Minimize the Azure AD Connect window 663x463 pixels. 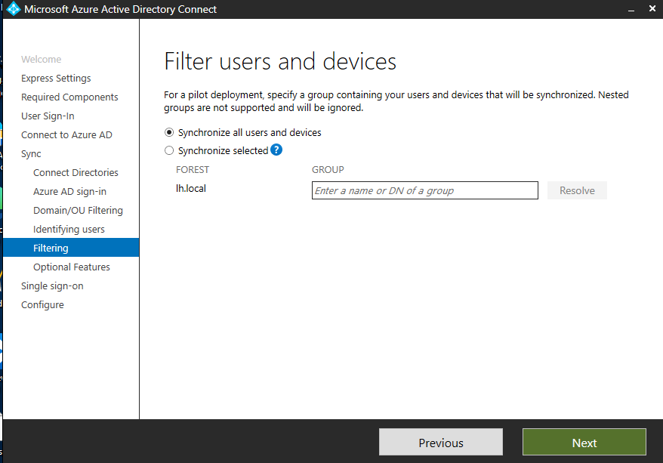pos(631,9)
